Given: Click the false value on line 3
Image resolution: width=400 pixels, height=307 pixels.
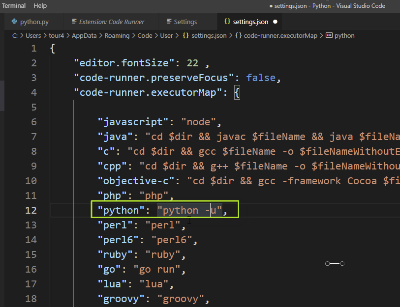Looking at the screenshot, I should point(261,78).
